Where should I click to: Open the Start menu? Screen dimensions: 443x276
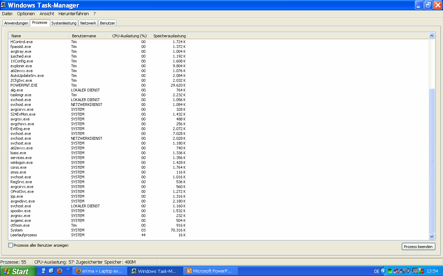coord(18,271)
